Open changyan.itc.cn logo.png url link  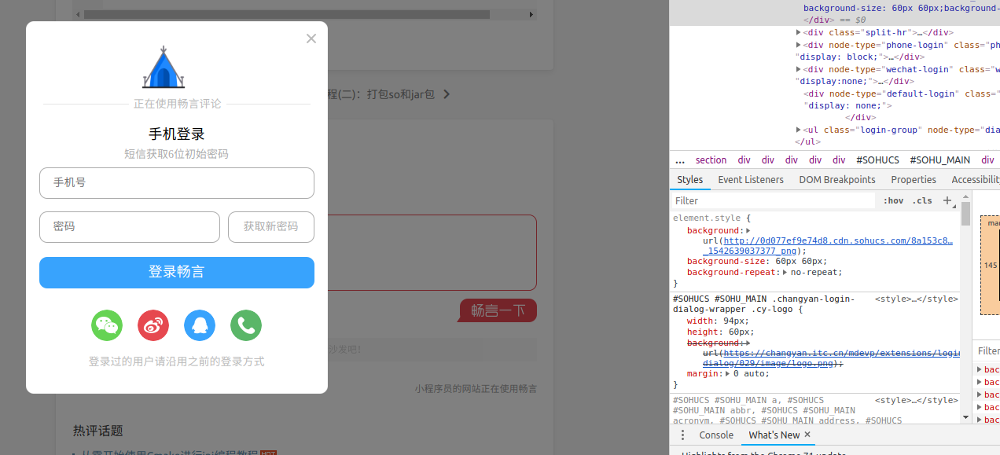point(831,358)
